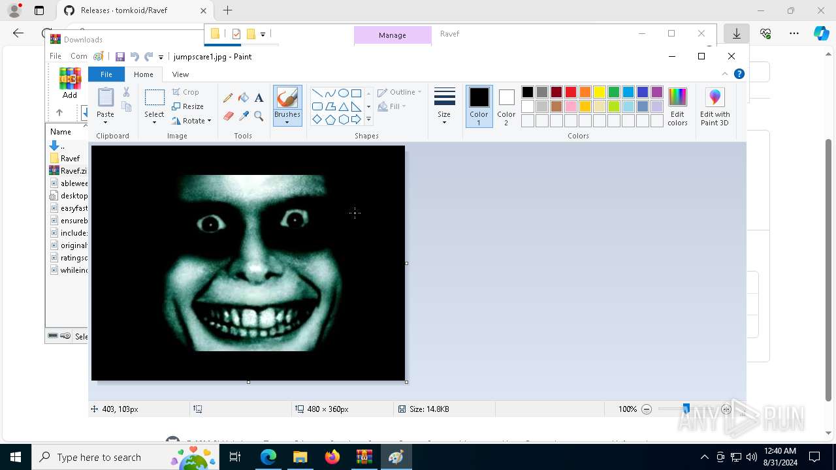Open the Manage tab in Ravef window
The width and height of the screenshot is (836, 470).
393,35
